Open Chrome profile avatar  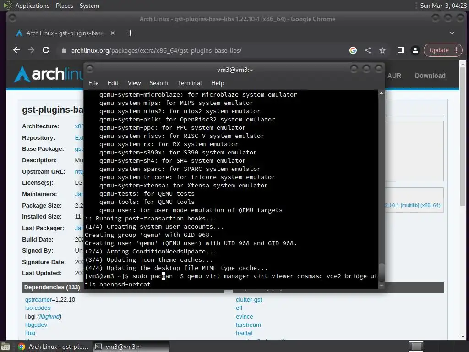[x=415, y=50]
